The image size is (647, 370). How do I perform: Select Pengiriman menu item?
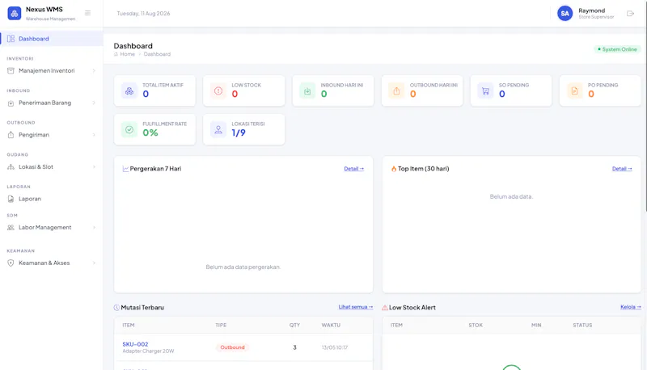(52, 135)
